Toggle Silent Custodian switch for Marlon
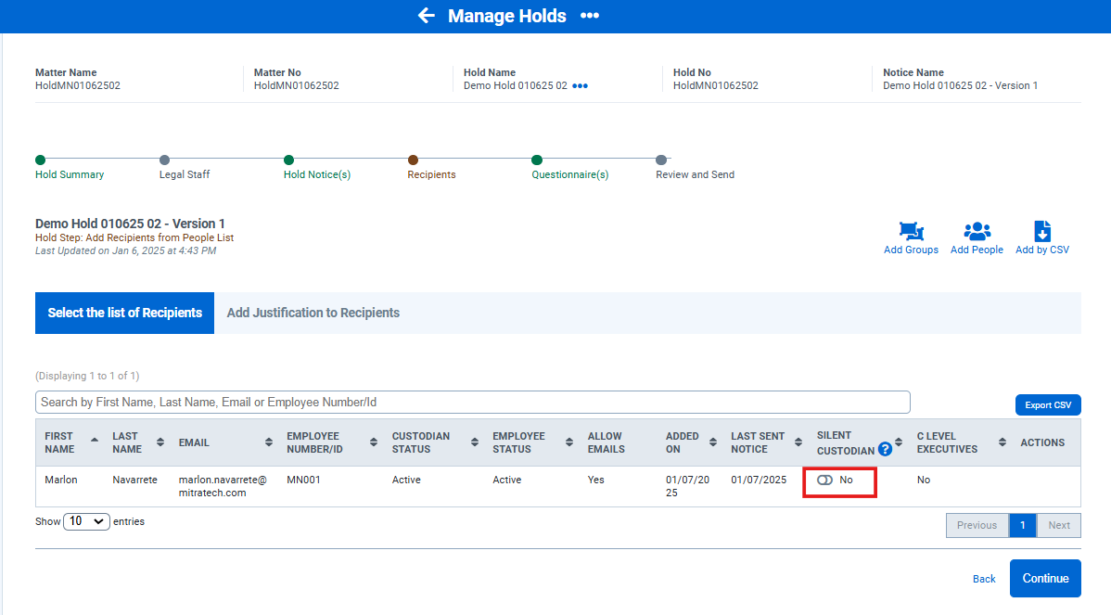Screen dimensions: 1111x615 point(824,480)
